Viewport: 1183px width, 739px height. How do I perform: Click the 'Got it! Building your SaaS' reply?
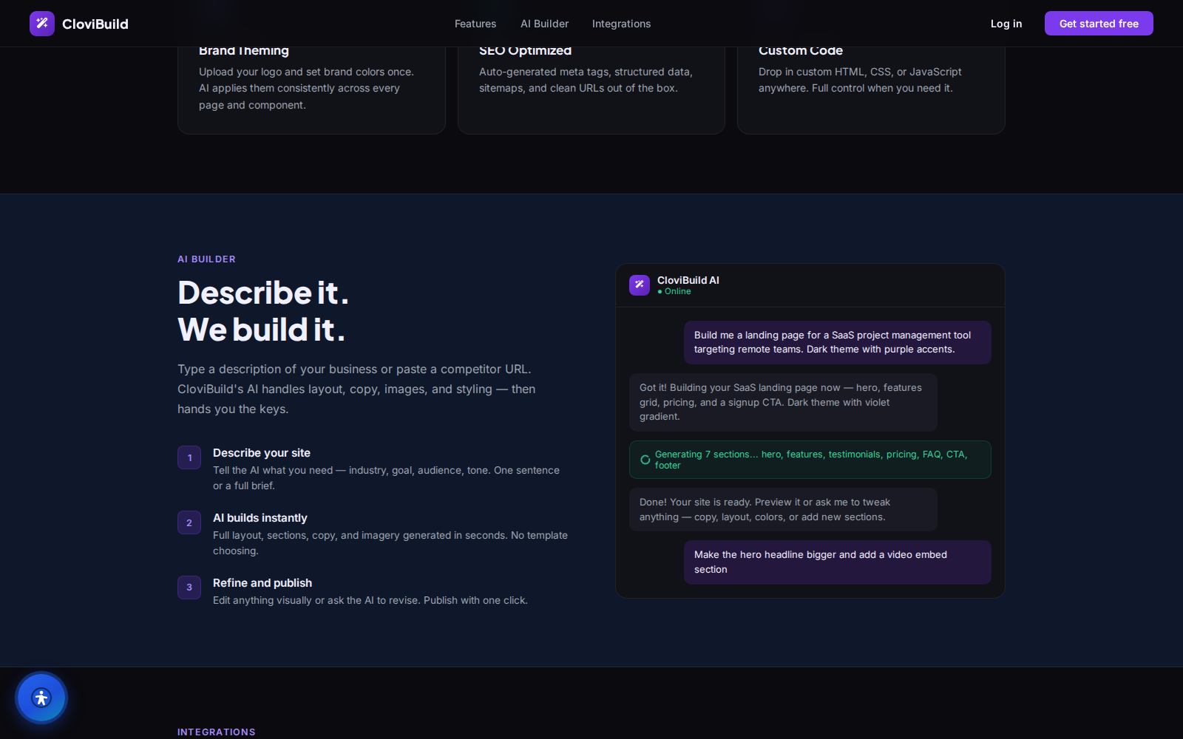[x=783, y=402]
